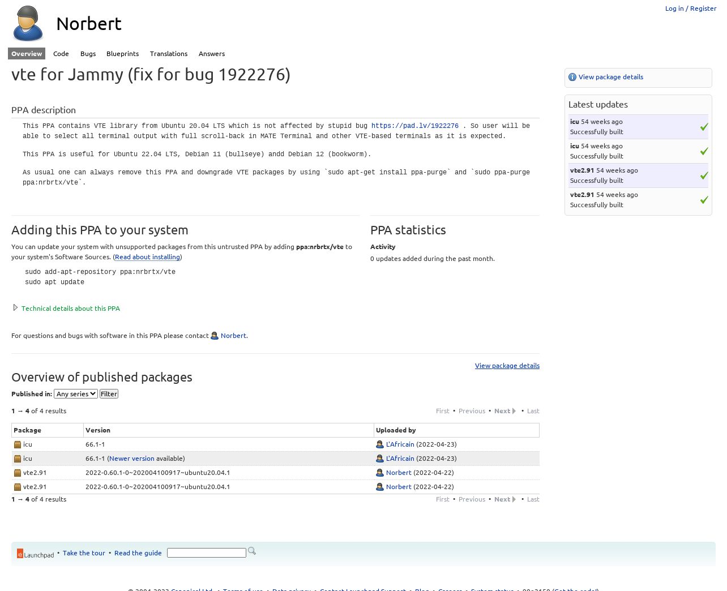
Task: Open the Any series dropdown
Action: click(76, 394)
